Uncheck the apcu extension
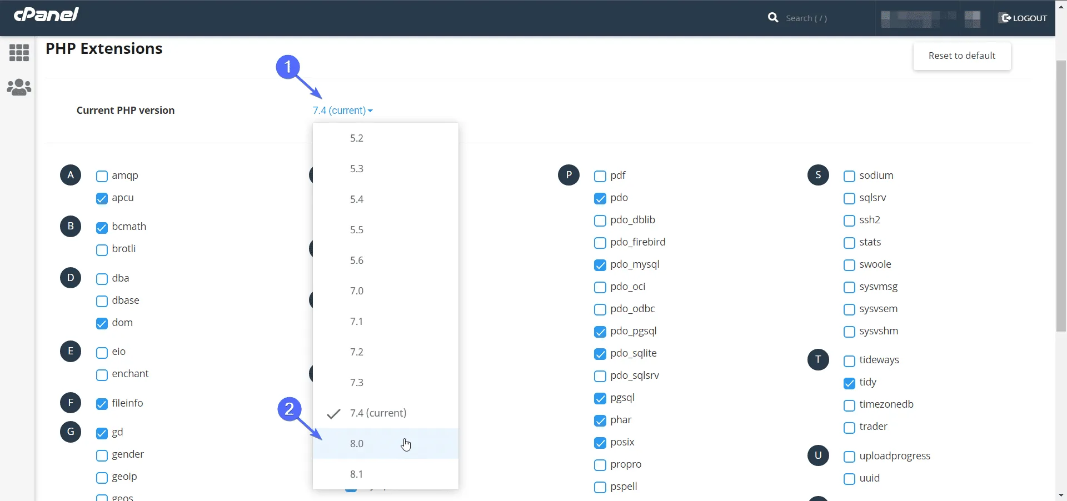Image resolution: width=1067 pixels, height=501 pixels. [102, 198]
